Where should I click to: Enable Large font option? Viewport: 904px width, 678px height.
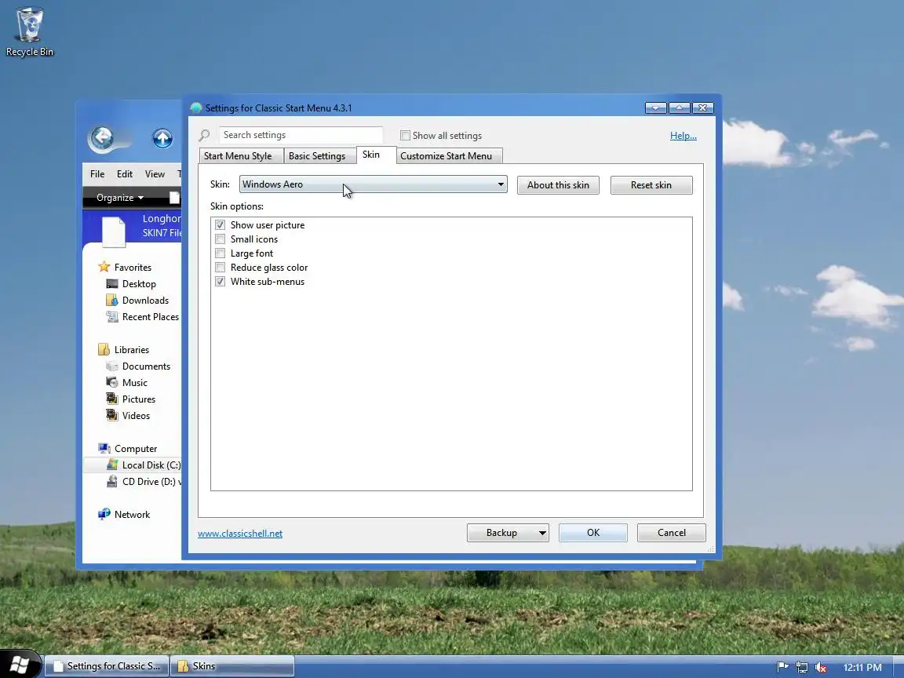pos(221,253)
